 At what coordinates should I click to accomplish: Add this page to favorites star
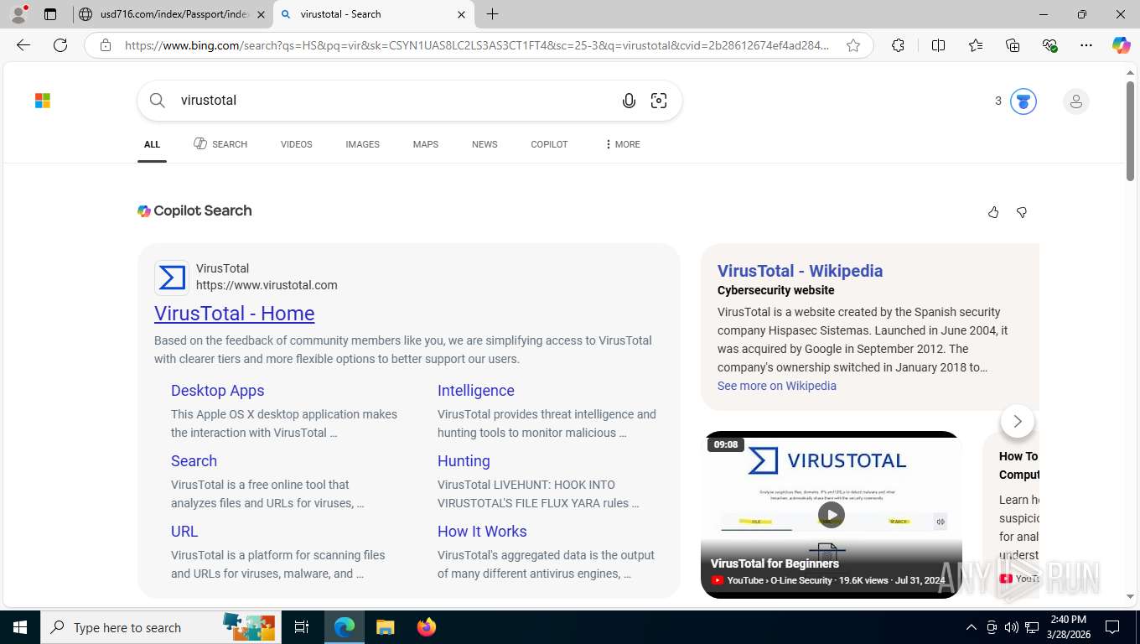pos(853,45)
